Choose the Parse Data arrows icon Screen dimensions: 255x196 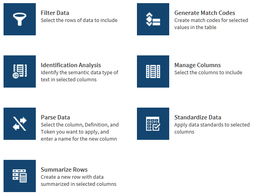(x=20, y=124)
